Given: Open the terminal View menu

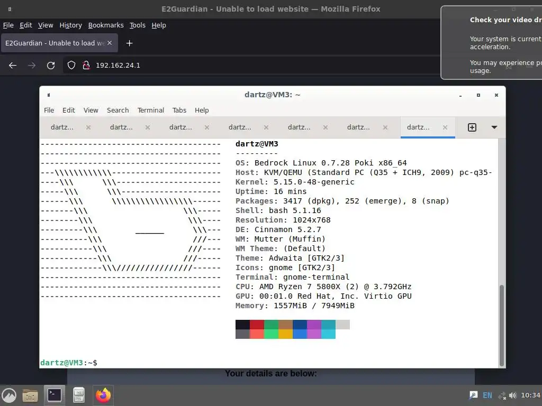Looking at the screenshot, I should pyautogui.click(x=91, y=110).
